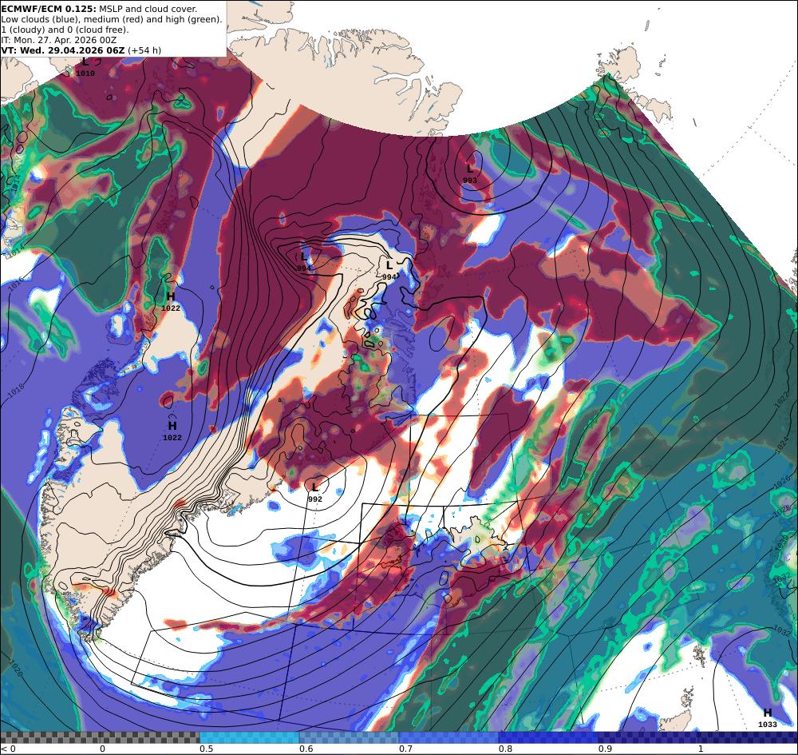Click the '(+54 h)' forecast lead time

144,50
